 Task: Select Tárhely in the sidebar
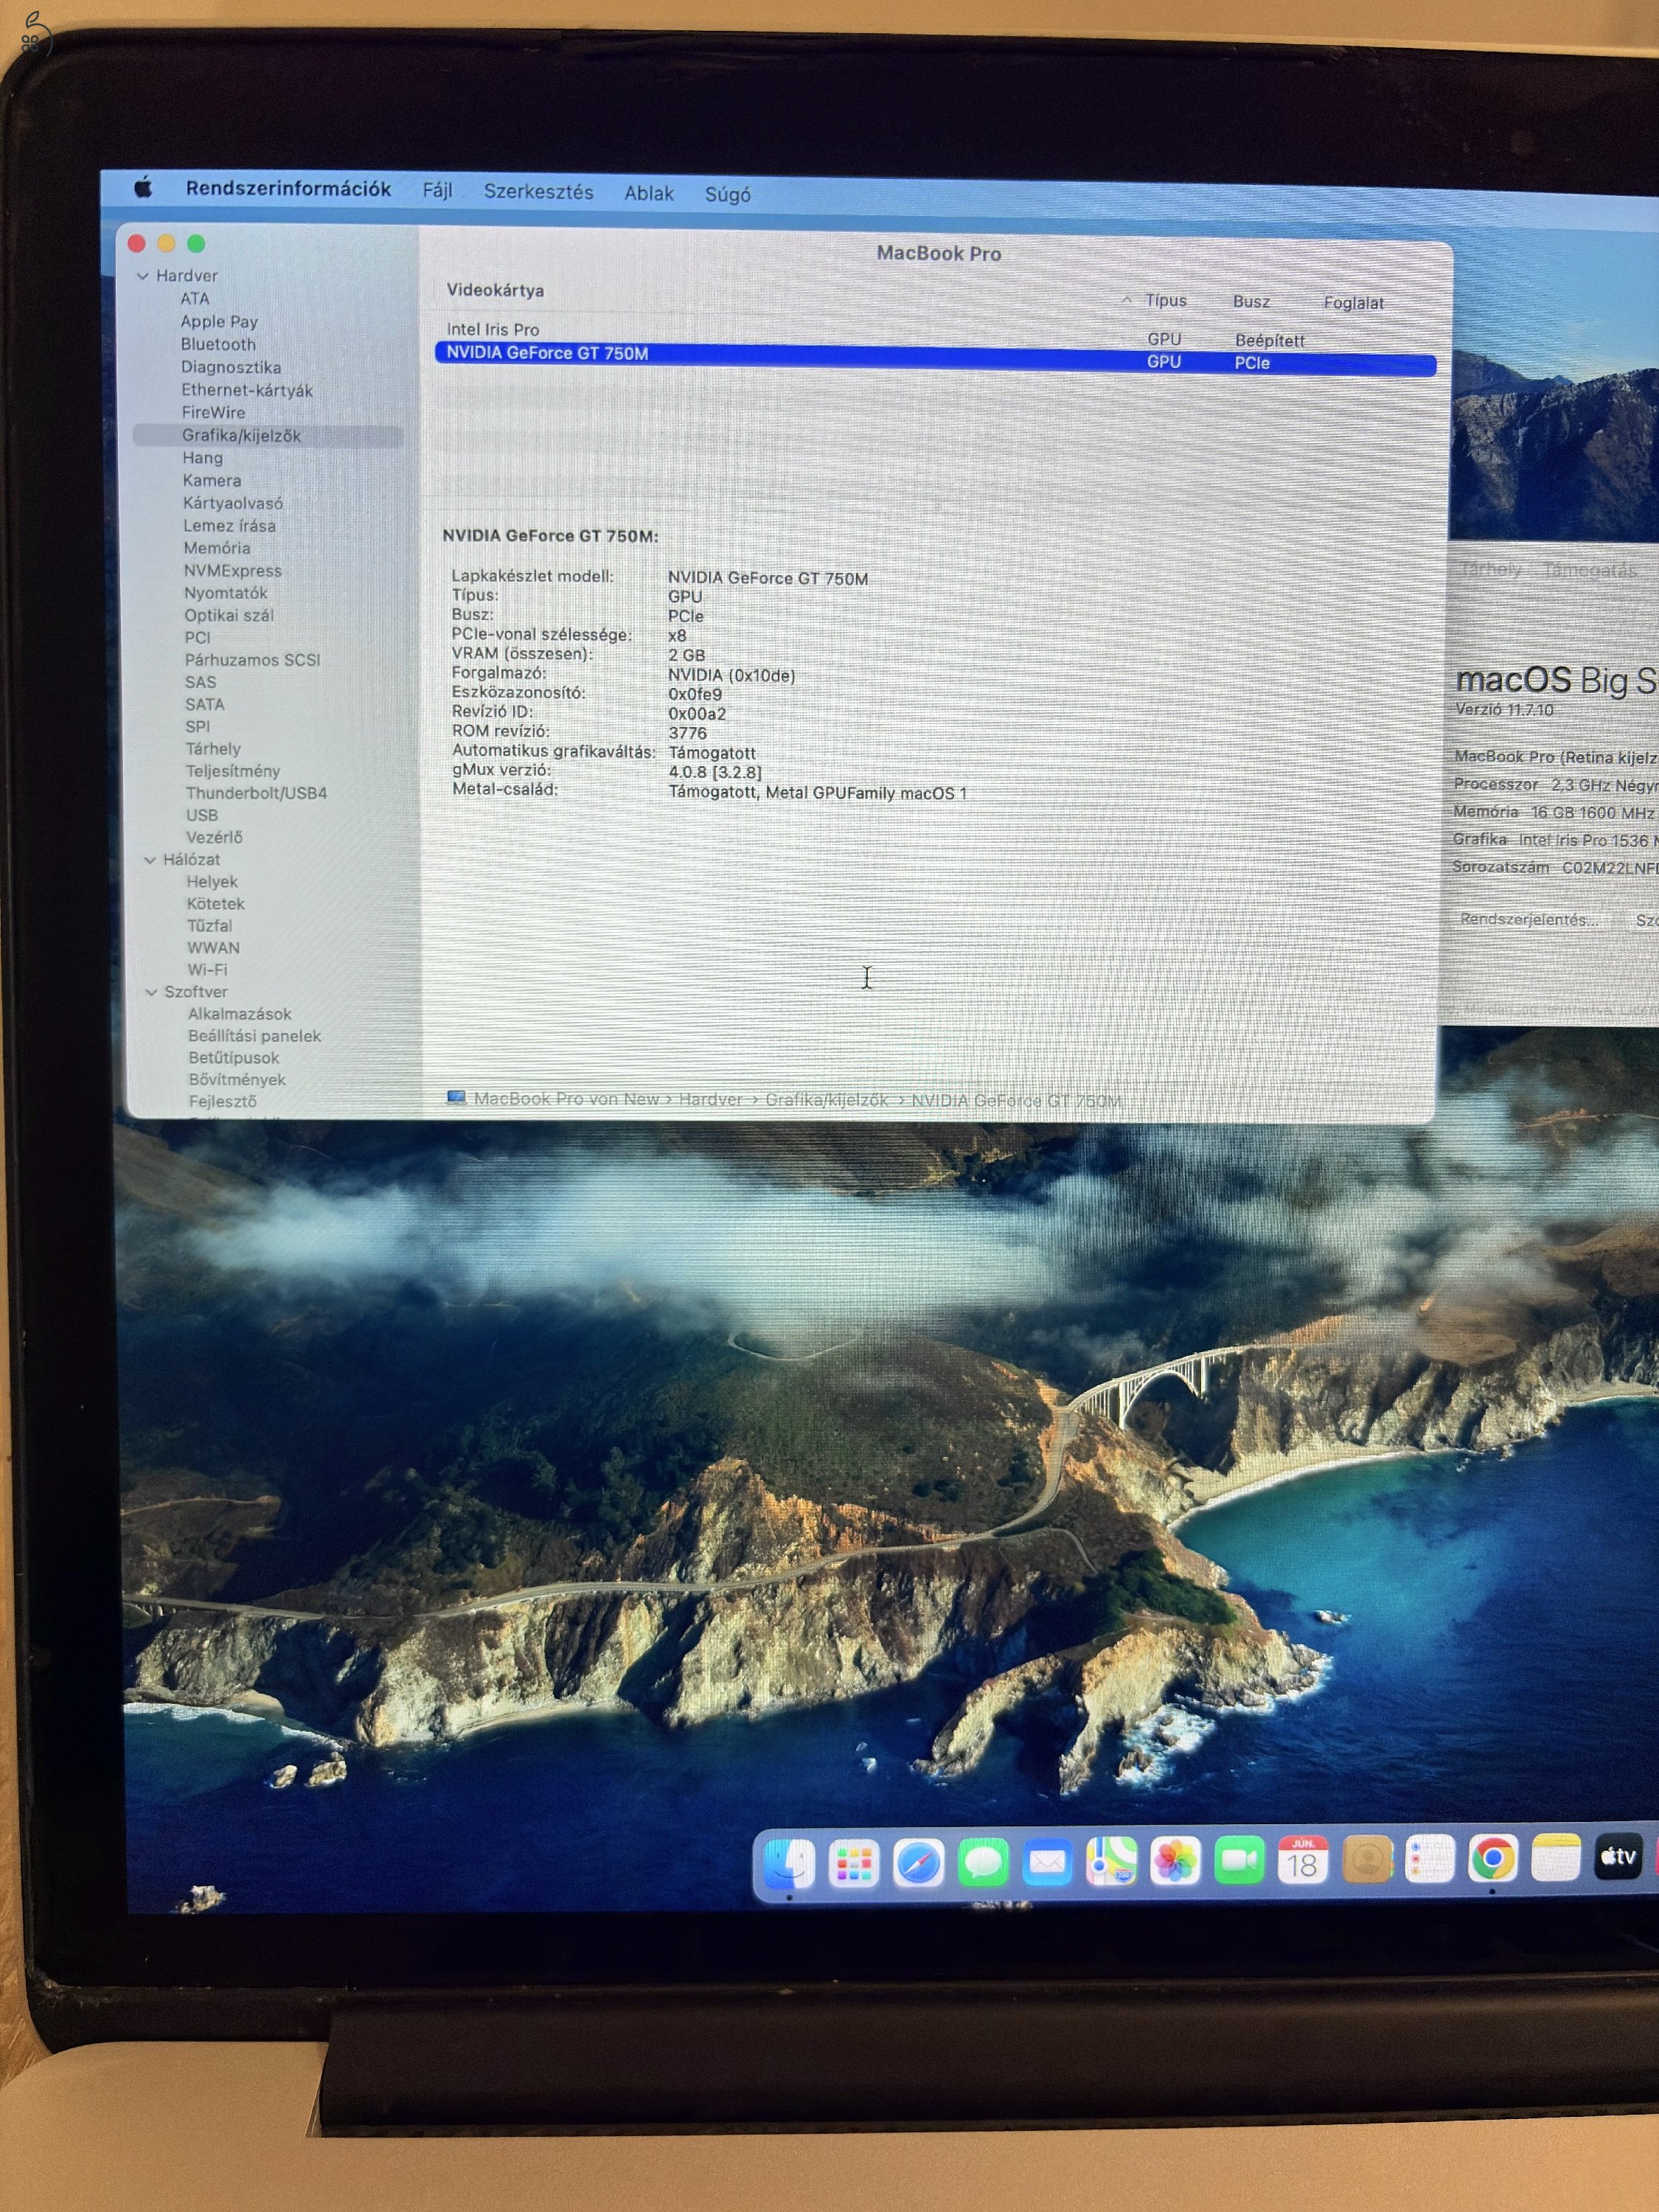coord(213,749)
